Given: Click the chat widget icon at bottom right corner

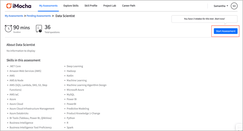Looking at the screenshot, I should point(239,127).
